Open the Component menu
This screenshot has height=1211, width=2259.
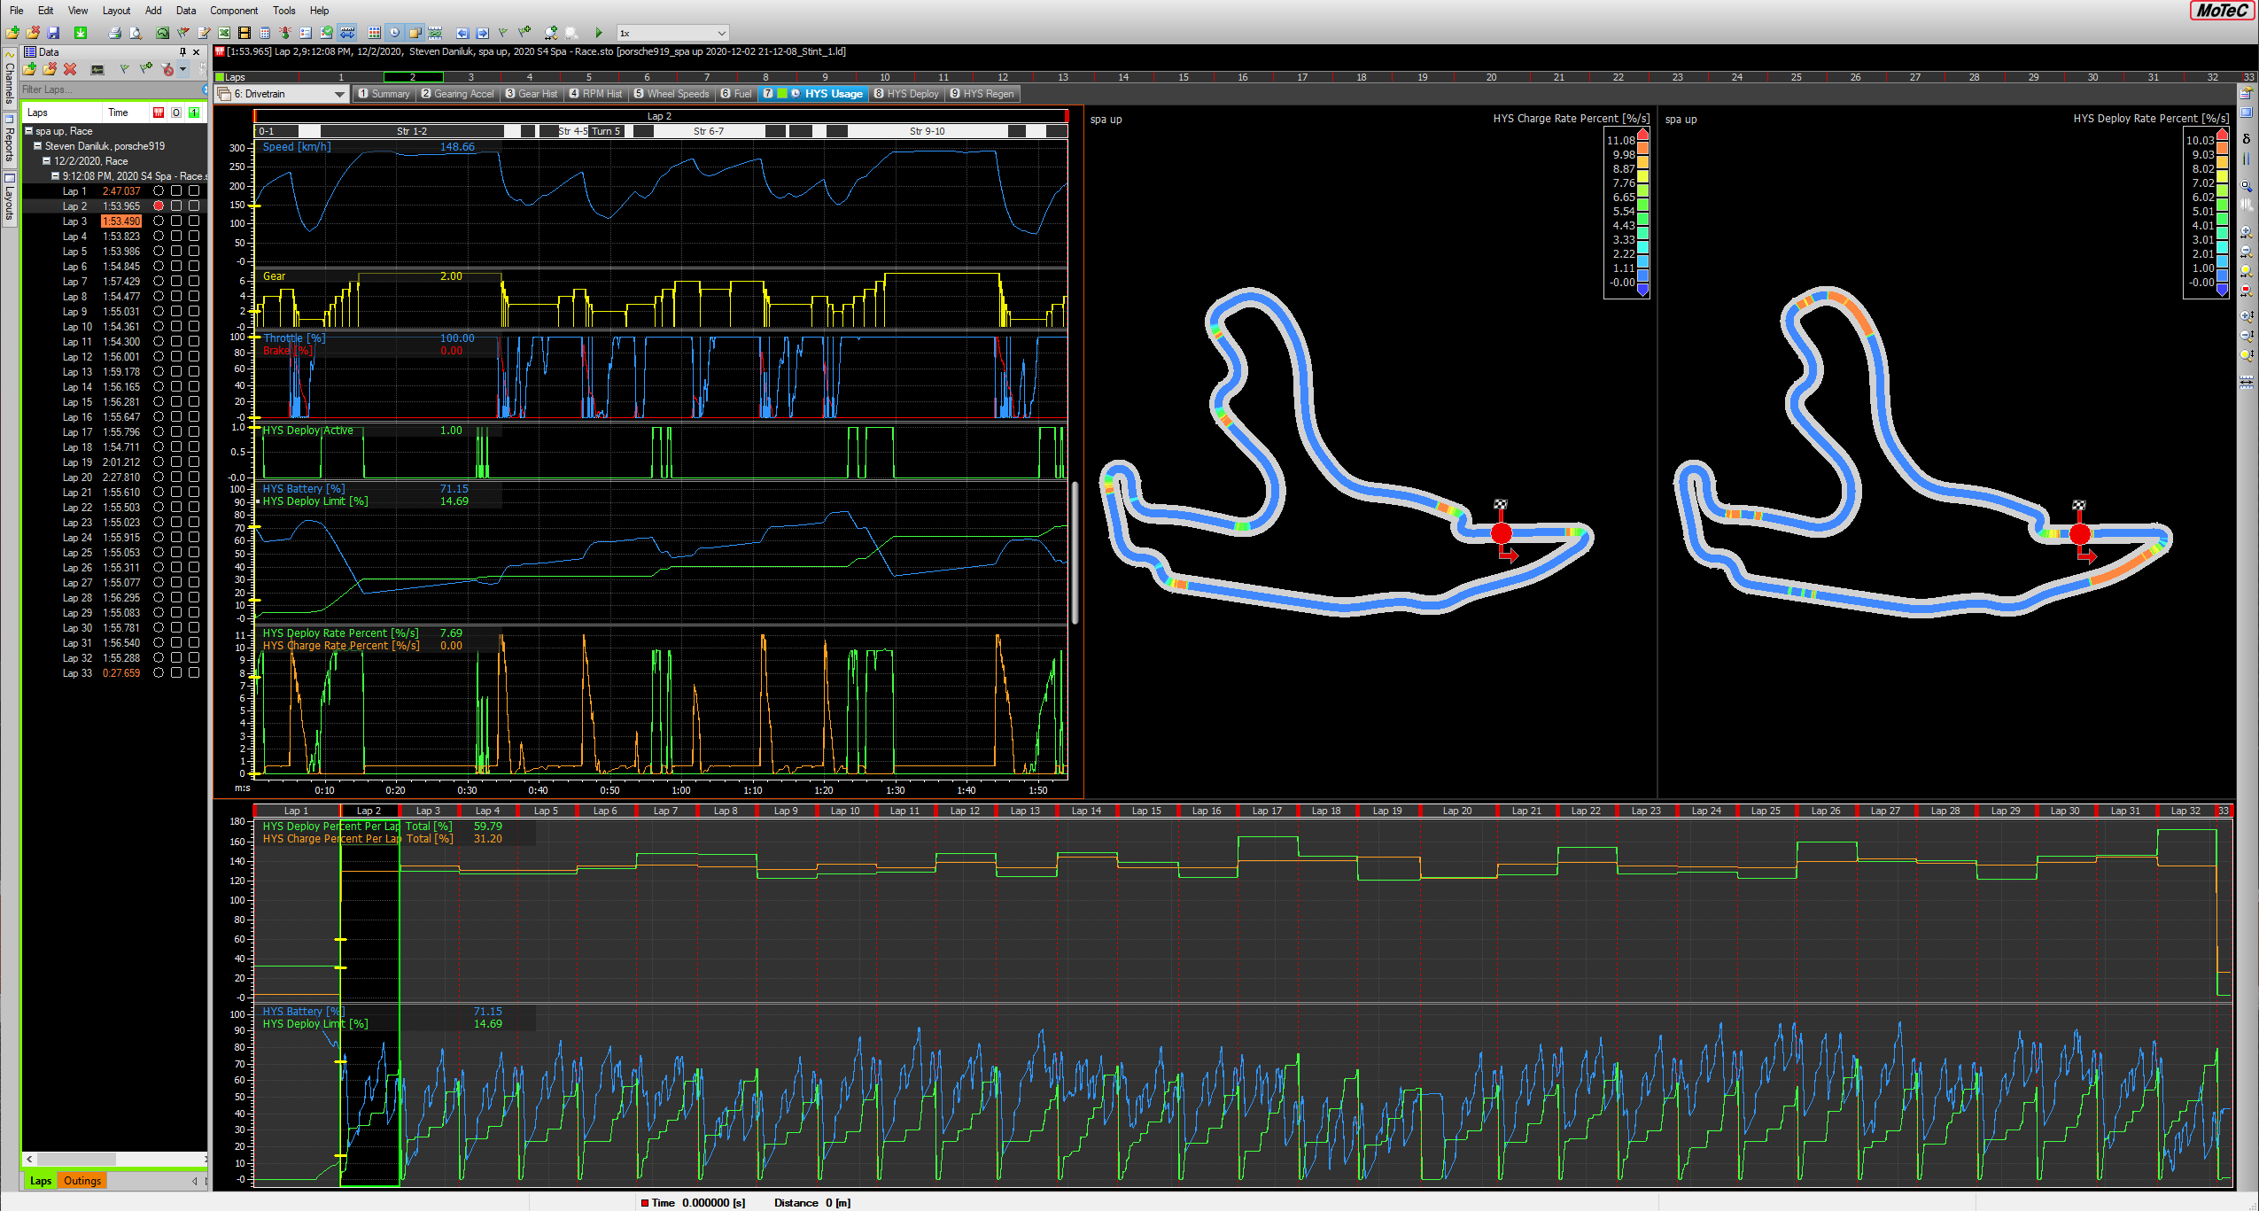(234, 11)
